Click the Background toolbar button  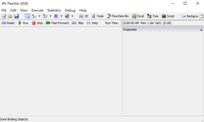pyautogui.click(x=190, y=16)
